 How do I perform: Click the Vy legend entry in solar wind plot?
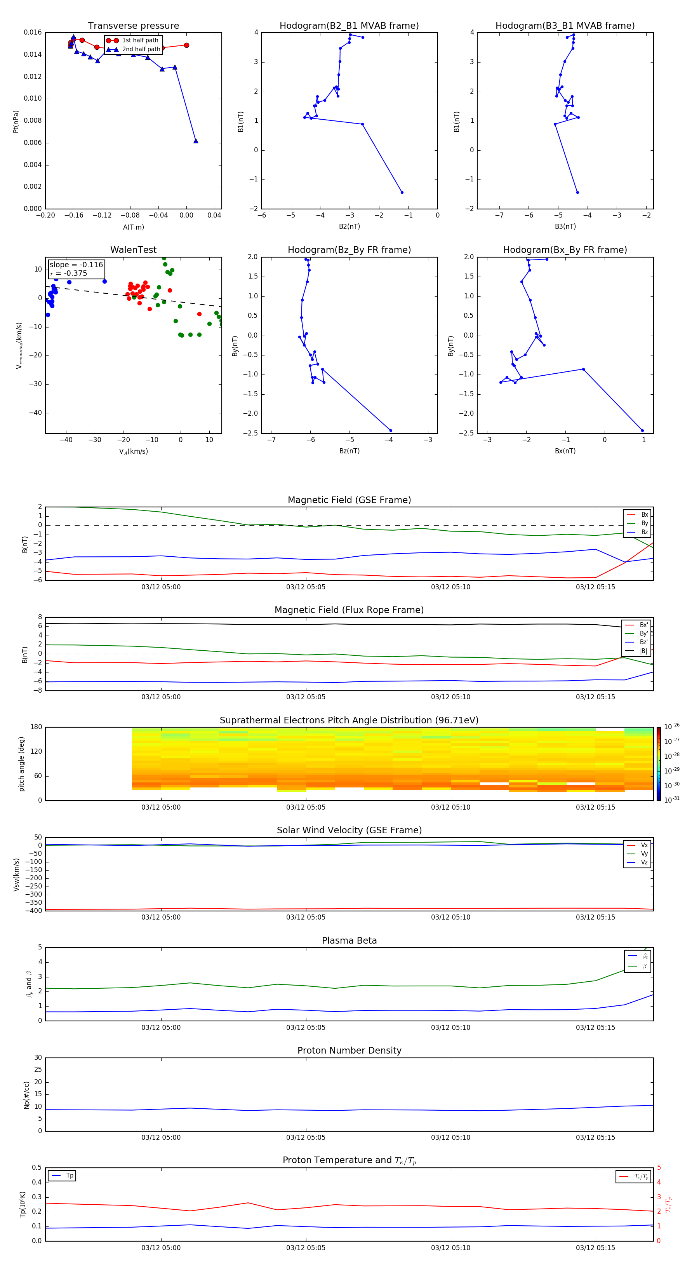tap(637, 854)
